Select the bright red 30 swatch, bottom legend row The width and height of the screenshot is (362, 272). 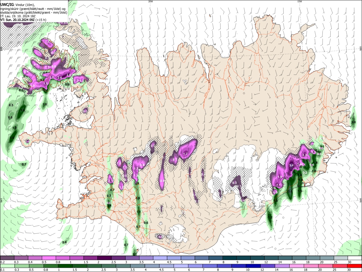click(x=354, y=266)
